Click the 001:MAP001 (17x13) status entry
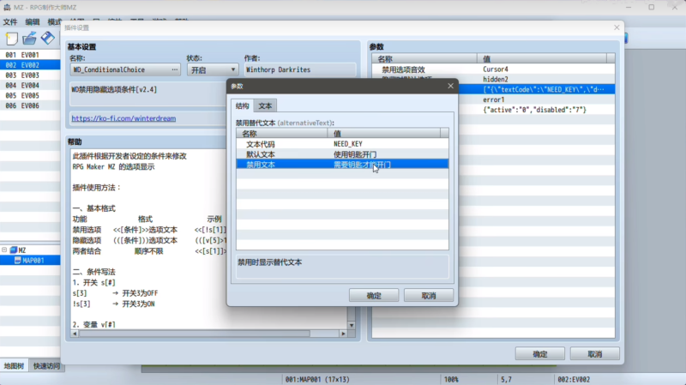 tap(317, 379)
